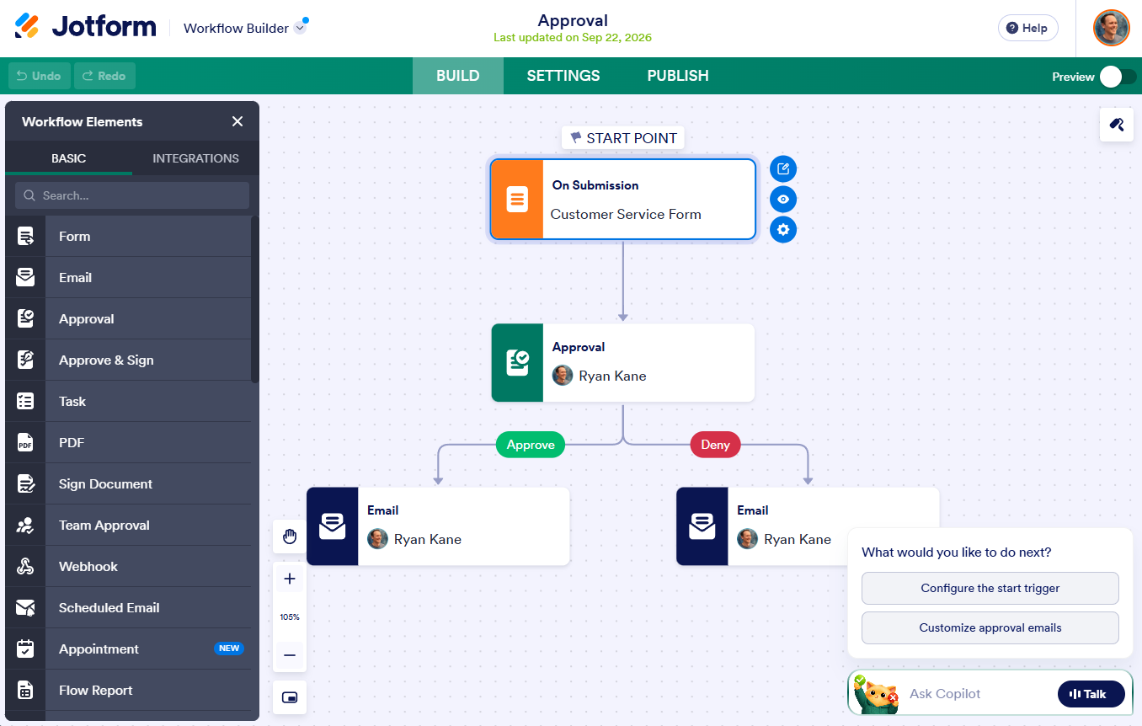
Task: Click the Form element icon
Action: 25,237
